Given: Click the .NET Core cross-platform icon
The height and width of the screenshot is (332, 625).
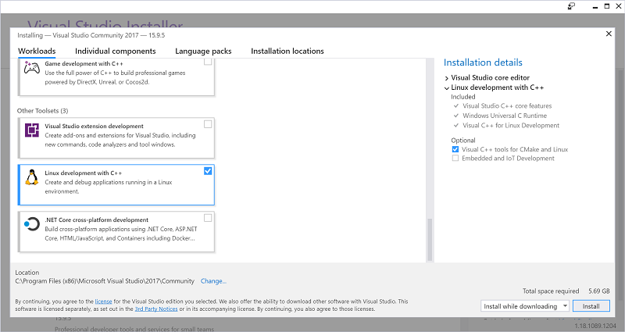Looking at the screenshot, I should coord(31,223).
